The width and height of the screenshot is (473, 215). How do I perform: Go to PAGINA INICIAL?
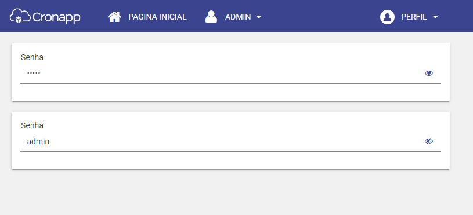click(x=157, y=17)
